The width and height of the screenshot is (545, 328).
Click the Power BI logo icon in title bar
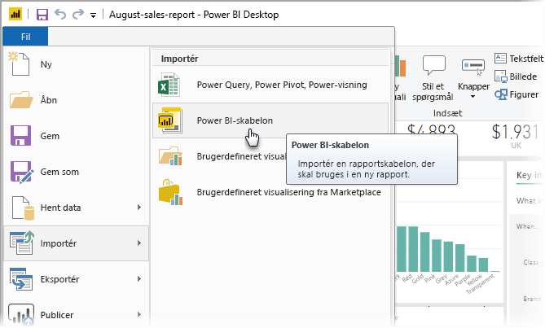point(15,14)
